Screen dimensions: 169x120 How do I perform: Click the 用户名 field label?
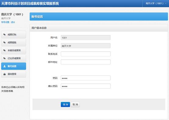coord(54,37)
